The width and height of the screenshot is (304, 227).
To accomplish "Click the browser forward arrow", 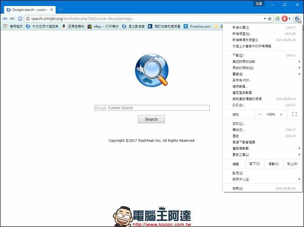I will point(12,19).
